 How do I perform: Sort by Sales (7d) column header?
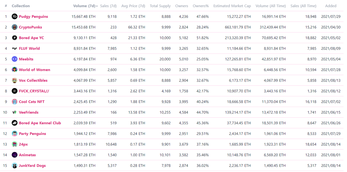(108, 6)
